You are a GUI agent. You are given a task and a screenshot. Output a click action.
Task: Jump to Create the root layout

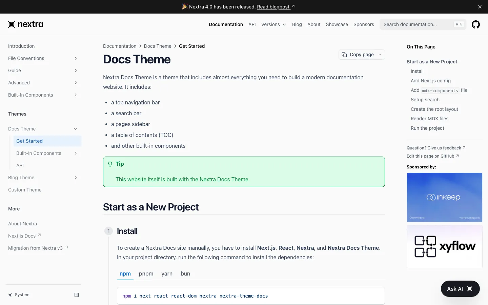pos(434,109)
